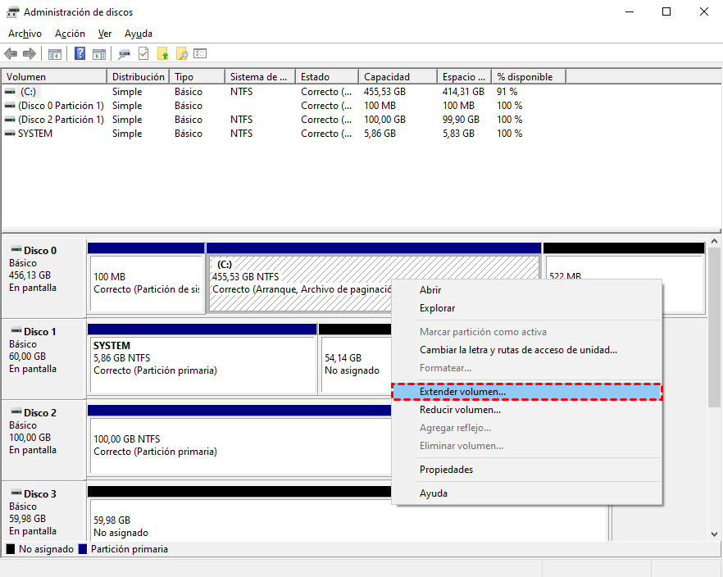The height and width of the screenshot is (577, 723).
Task: Click the checkmark document toolbar icon
Action: (x=143, y=54)
